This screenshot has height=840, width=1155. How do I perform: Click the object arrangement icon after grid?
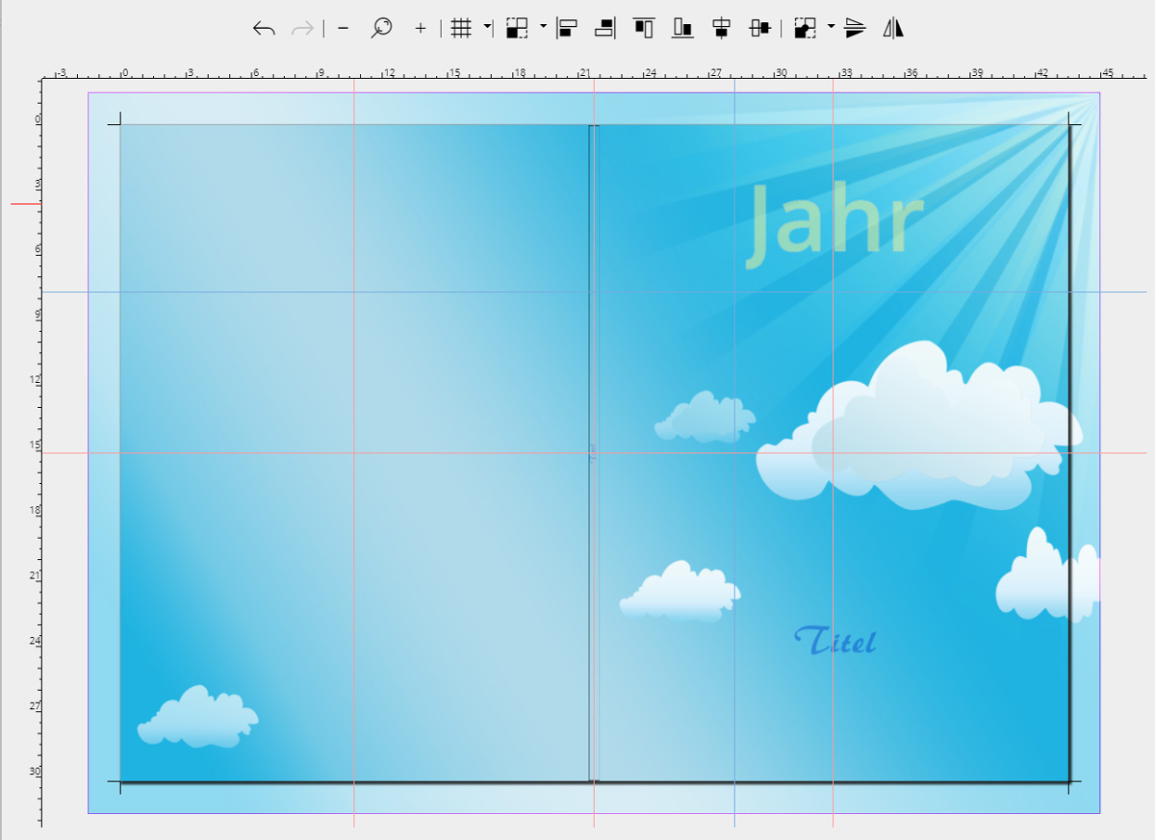(517, 29)
